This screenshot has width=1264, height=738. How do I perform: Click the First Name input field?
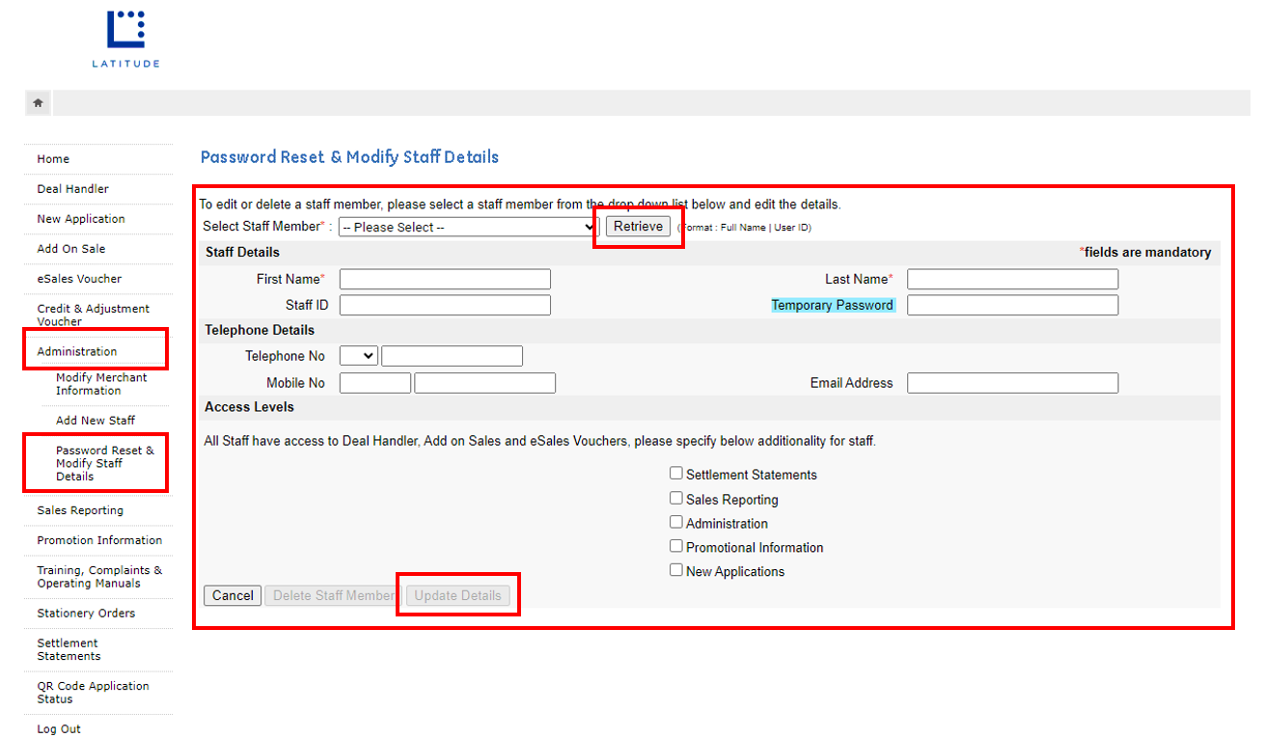[x=445, y=280]
